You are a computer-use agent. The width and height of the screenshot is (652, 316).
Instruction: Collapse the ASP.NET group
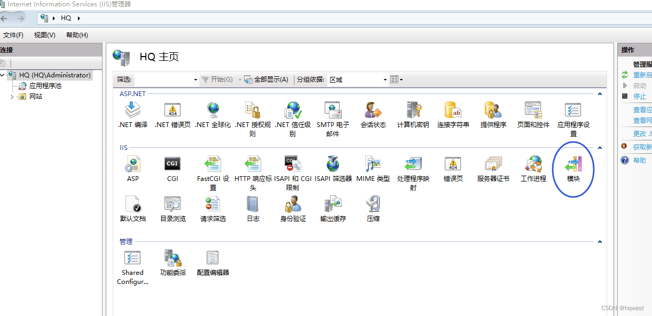pyautogui.click(x=600, y=94)
